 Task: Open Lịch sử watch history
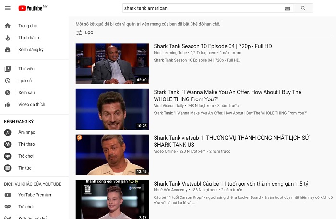(25, 81)
